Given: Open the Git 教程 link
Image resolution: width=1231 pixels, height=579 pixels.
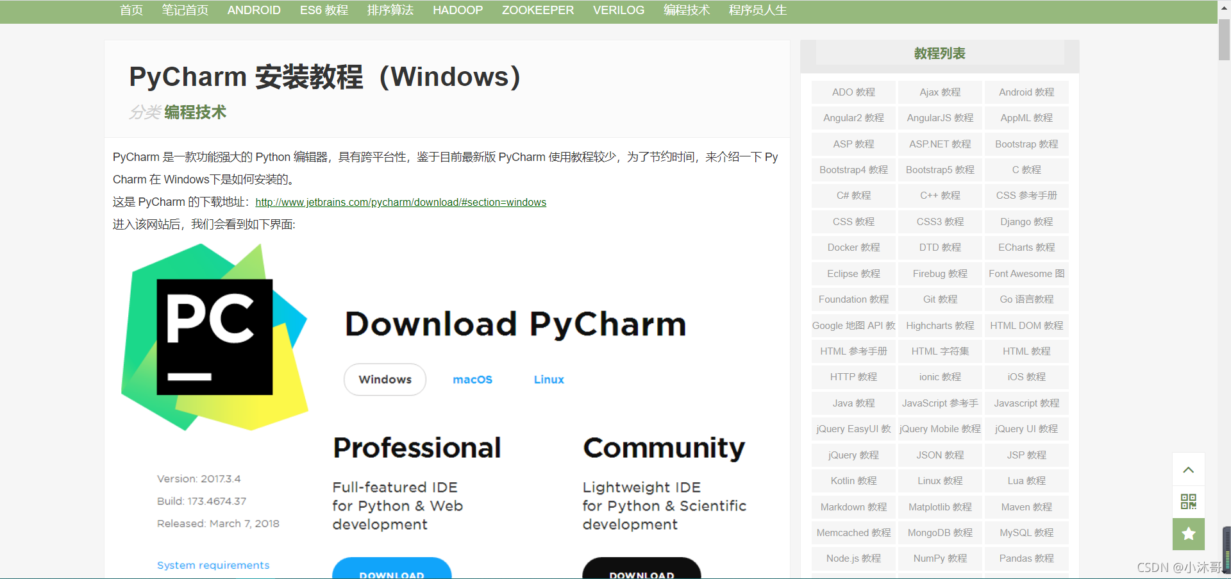Looking at the screenshot, I should pos(940,299).
